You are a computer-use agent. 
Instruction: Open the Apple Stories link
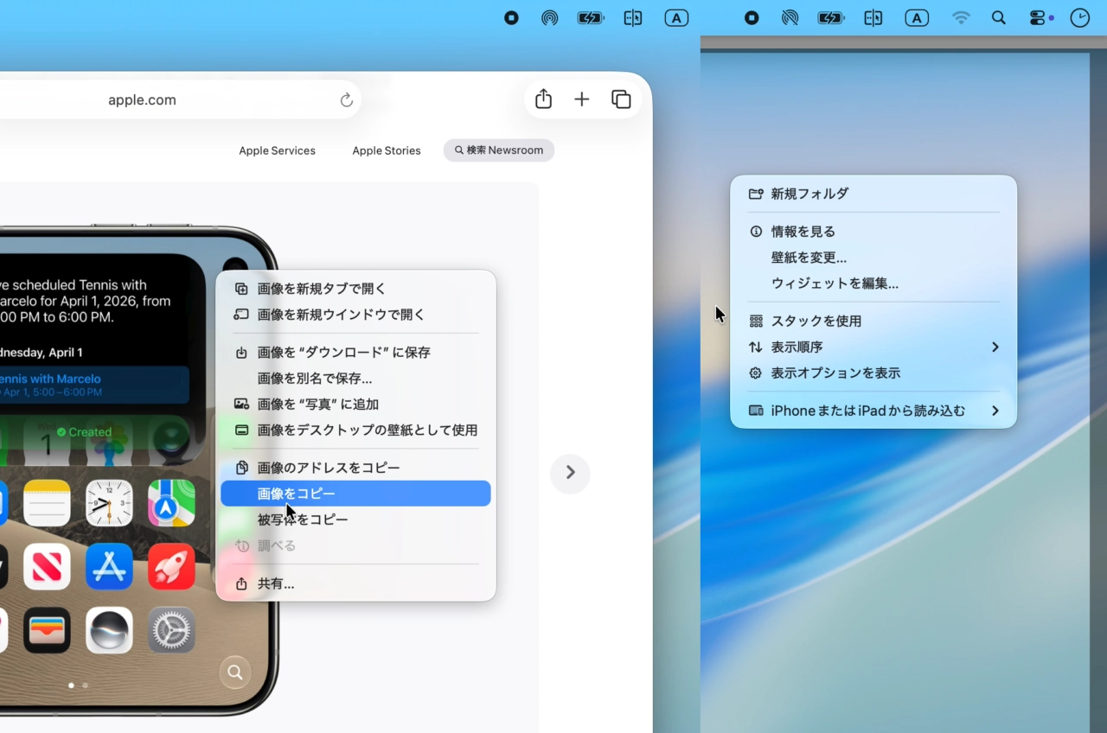(x=387, y=150)
